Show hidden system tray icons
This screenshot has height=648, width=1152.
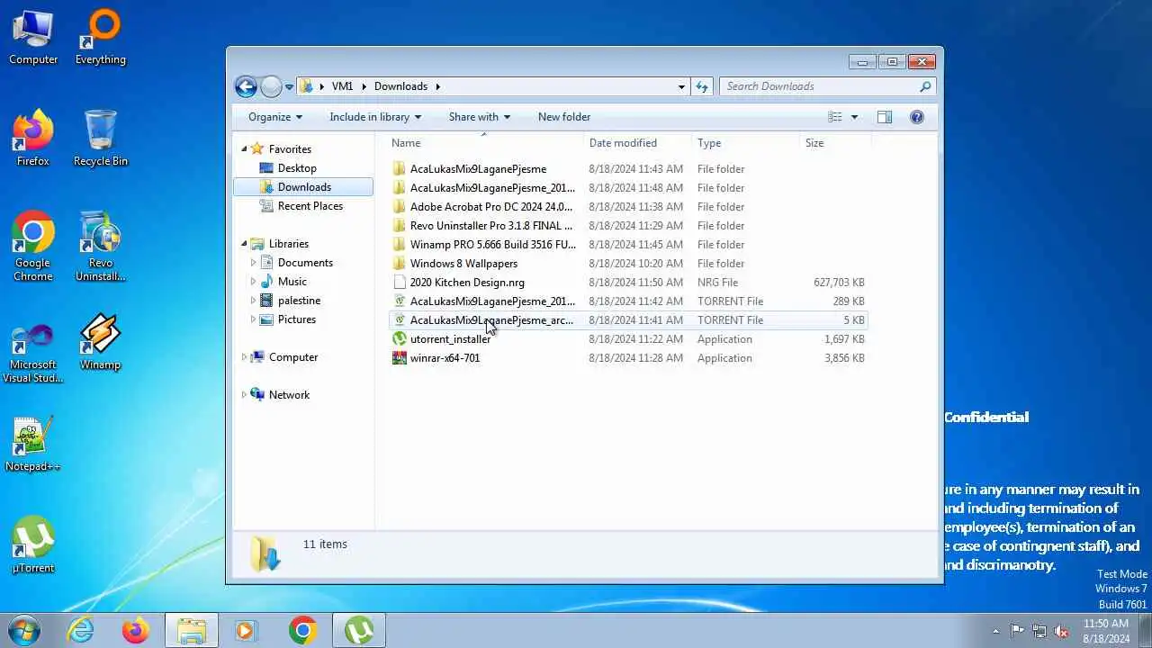click(x=995, y=631)
